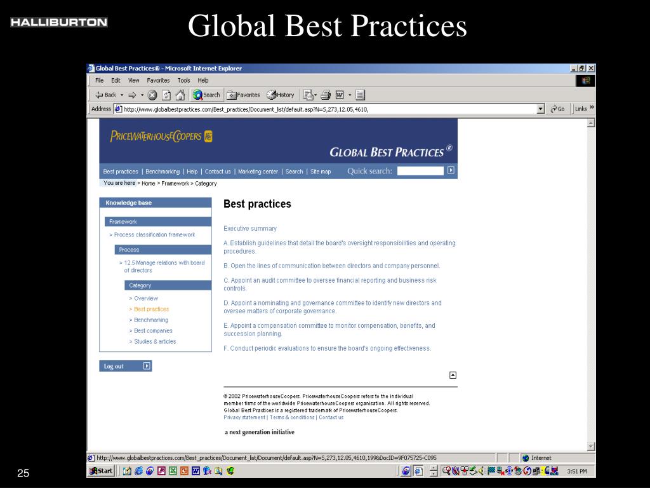Open the site Help link

pos(192,172)
